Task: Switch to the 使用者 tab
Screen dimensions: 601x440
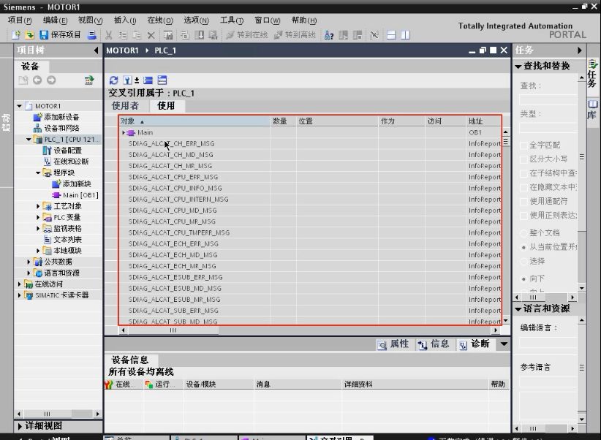Action: [x=125, y=106]
